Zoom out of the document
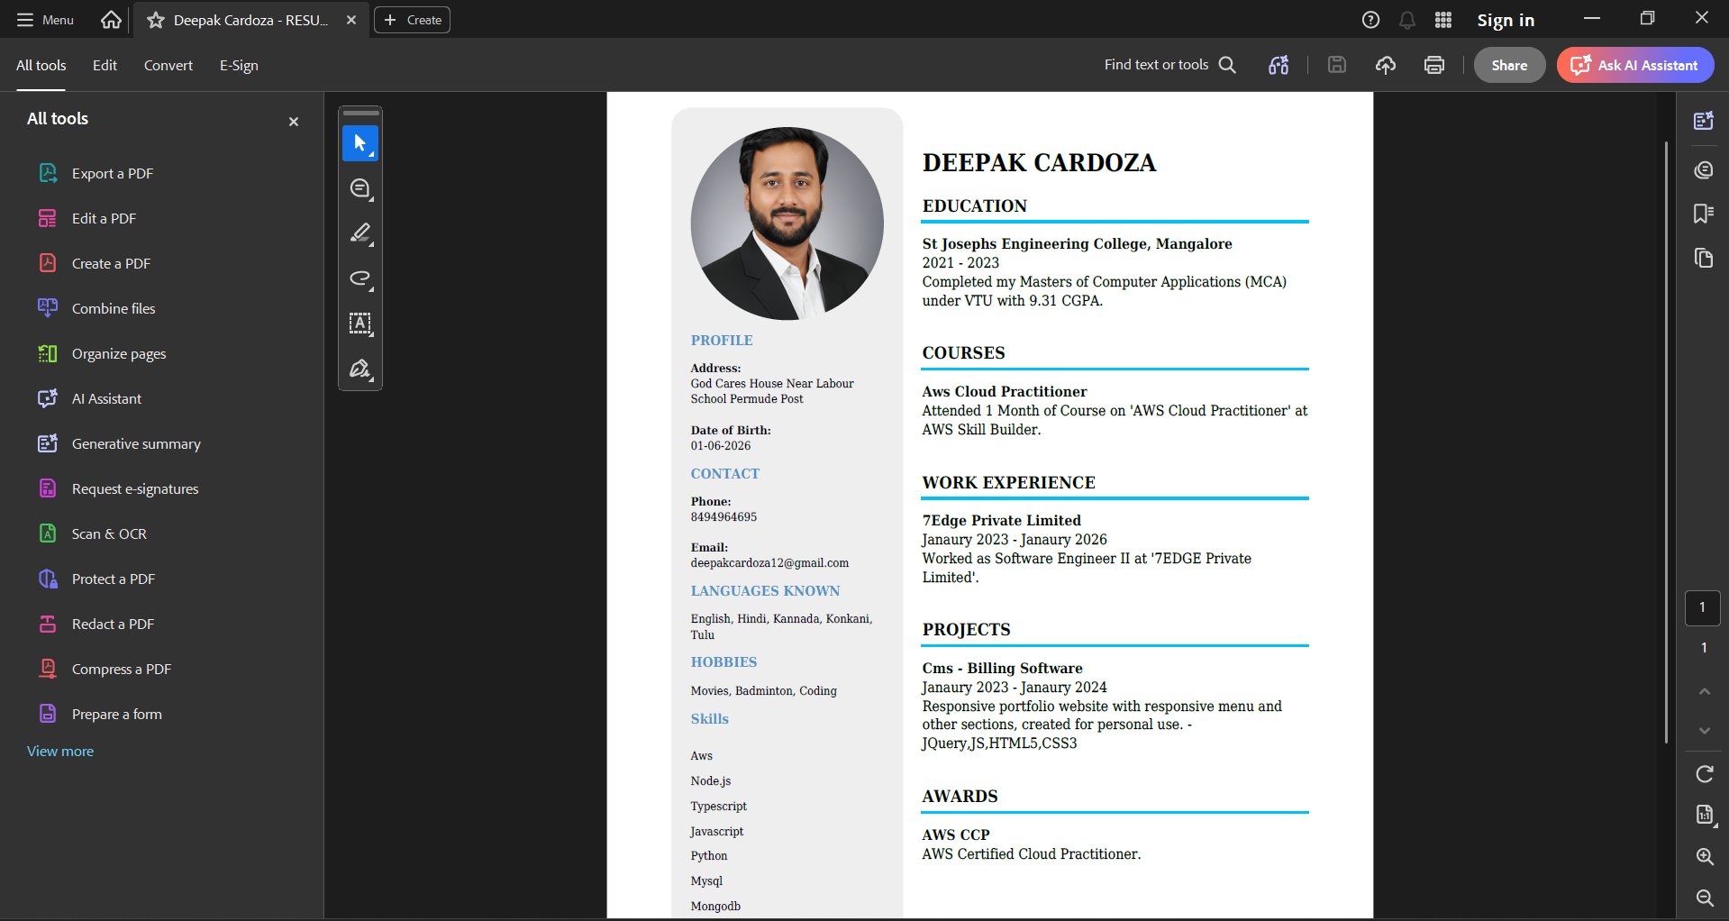1729x921 pixels. pyautogui.click(x=1705, y=898)
